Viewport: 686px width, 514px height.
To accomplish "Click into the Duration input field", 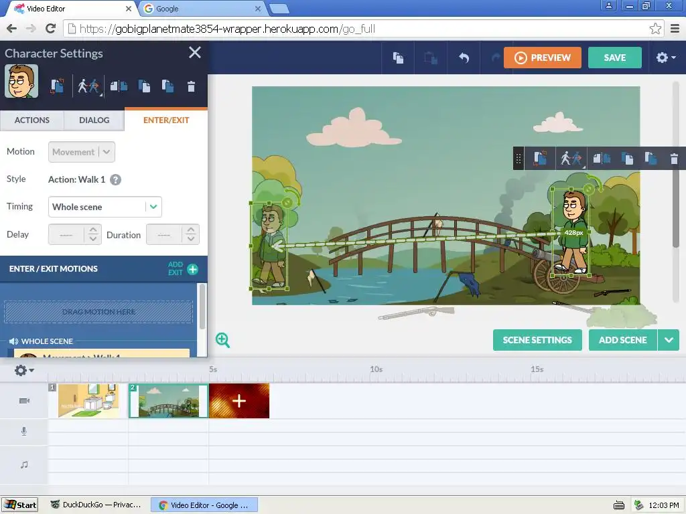I will [x=164, y=235].
